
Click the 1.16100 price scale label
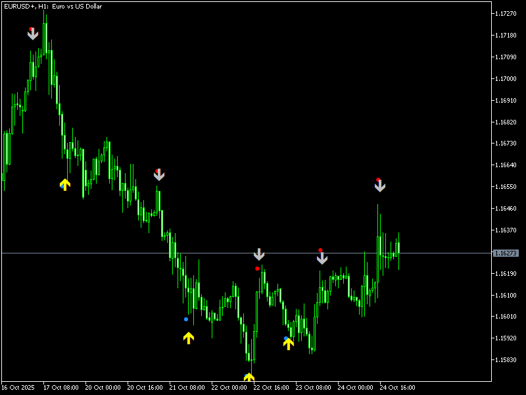coord(506,295)
